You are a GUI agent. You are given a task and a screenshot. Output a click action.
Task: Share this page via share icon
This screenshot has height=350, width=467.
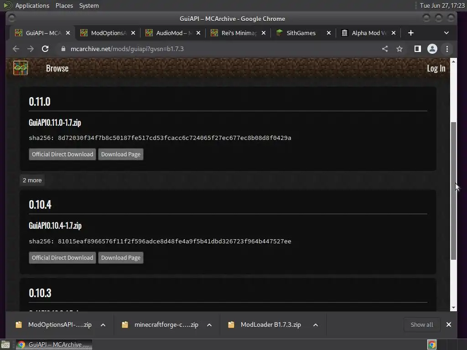click(x=385, y=49)
